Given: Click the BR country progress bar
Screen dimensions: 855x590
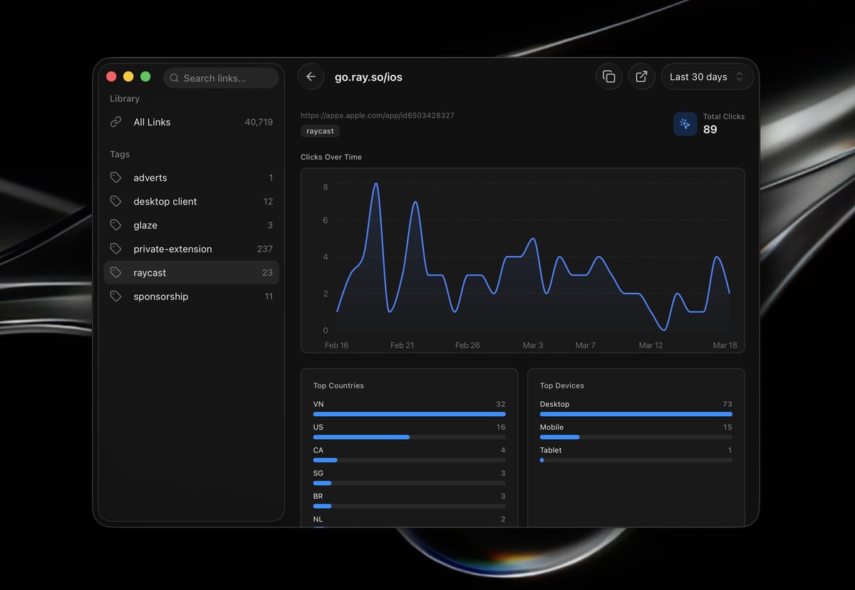Looking at the screenshot, I should click(410, 506).
